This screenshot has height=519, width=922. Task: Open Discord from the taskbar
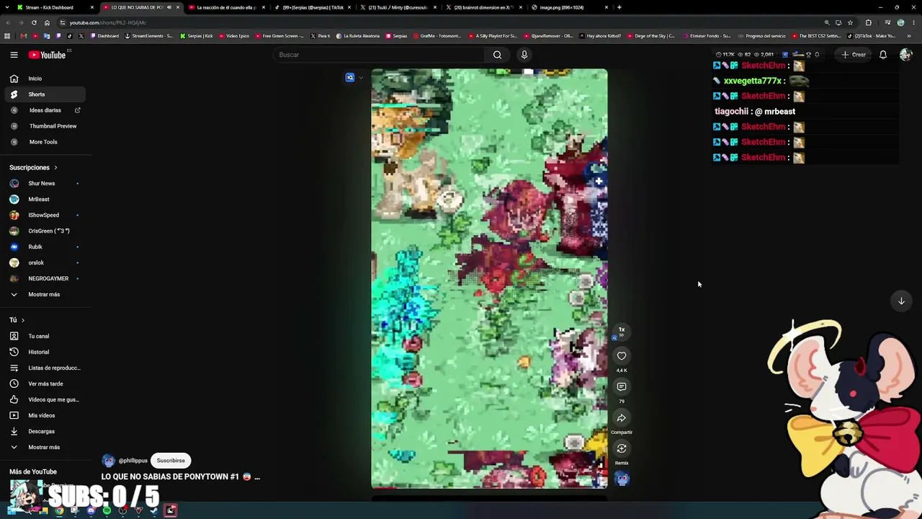coord(91,511)
